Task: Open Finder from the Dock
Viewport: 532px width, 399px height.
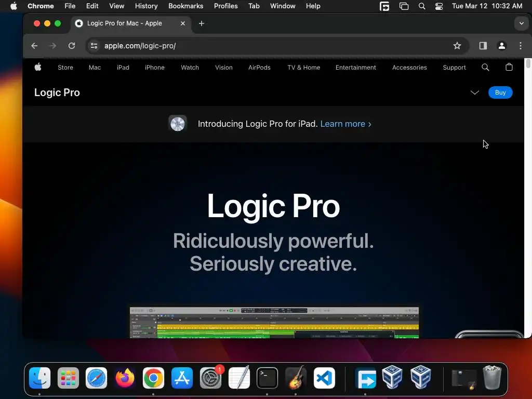Action: (39, 378)
